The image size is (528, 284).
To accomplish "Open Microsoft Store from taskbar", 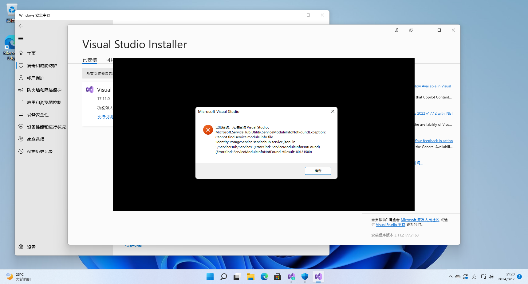I will coord(278,277).
